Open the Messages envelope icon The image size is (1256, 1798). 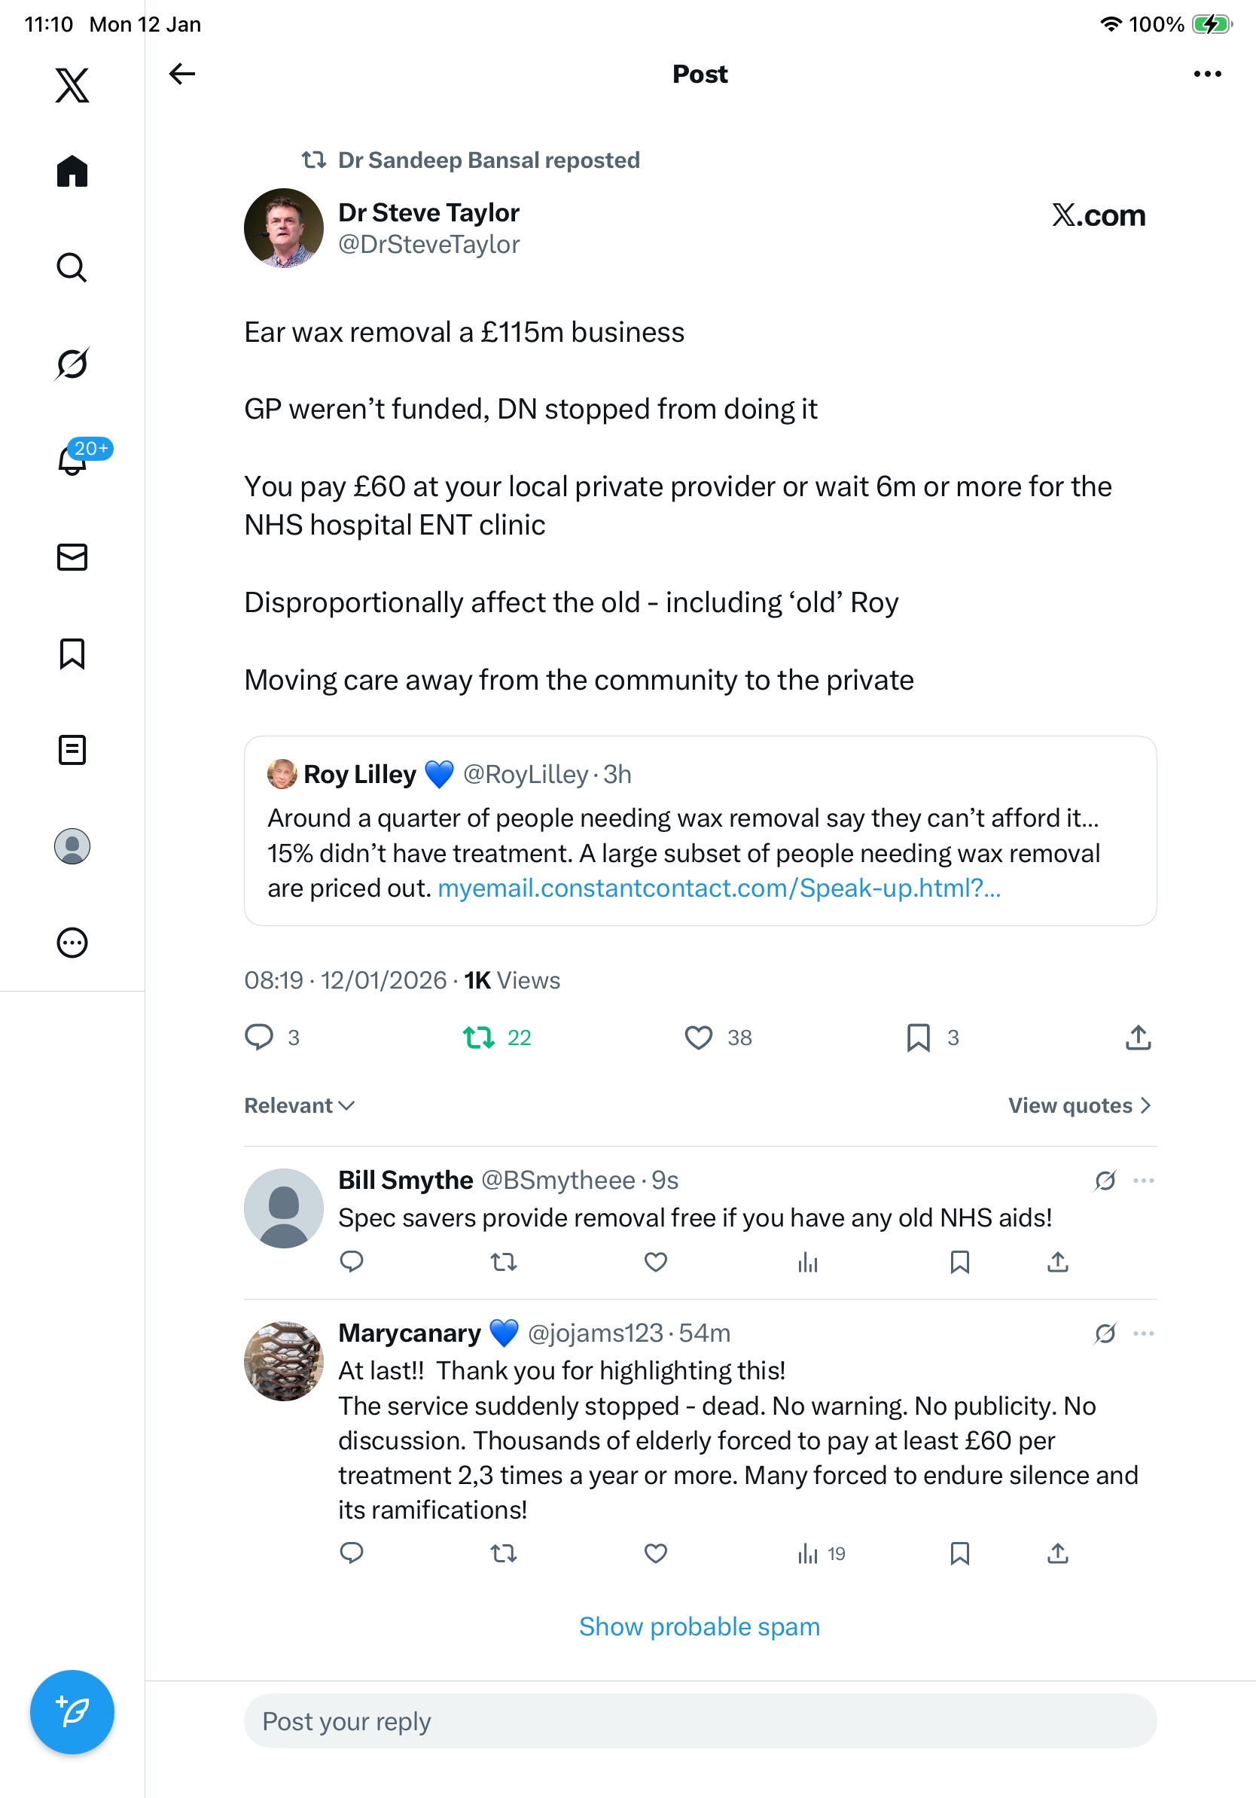(x=72, y=558)
